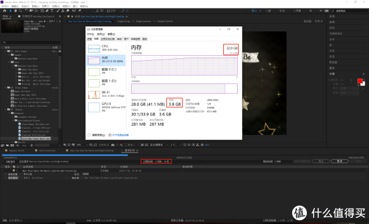Select the Puppet Pin tool

[x=80, y=11]
